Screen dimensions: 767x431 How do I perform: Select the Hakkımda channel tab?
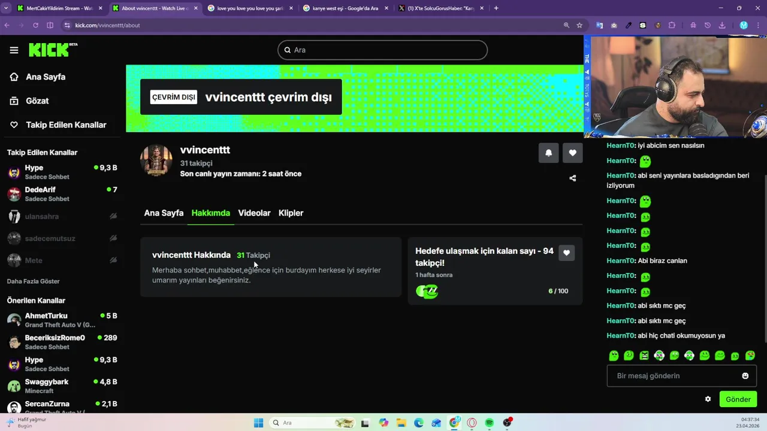210,213
